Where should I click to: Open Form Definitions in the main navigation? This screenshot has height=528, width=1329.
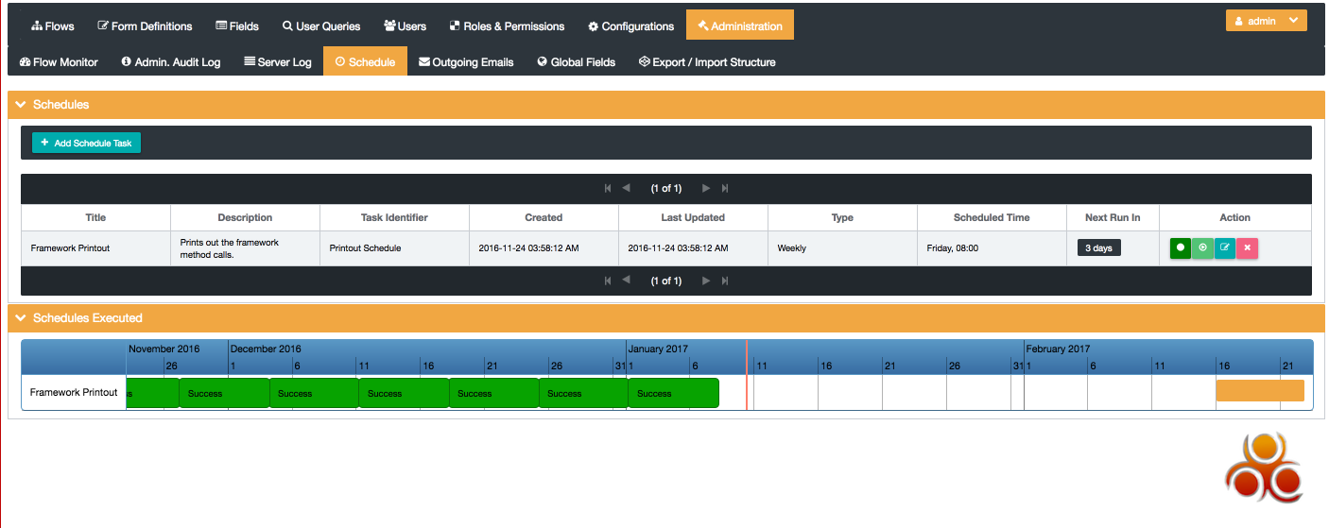coord(145,26)
